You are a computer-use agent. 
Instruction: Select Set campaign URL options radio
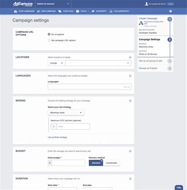(x=49, y=40)
